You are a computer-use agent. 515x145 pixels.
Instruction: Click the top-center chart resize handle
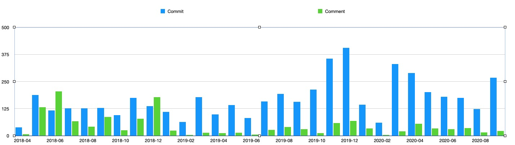click(x=259, y=27)
